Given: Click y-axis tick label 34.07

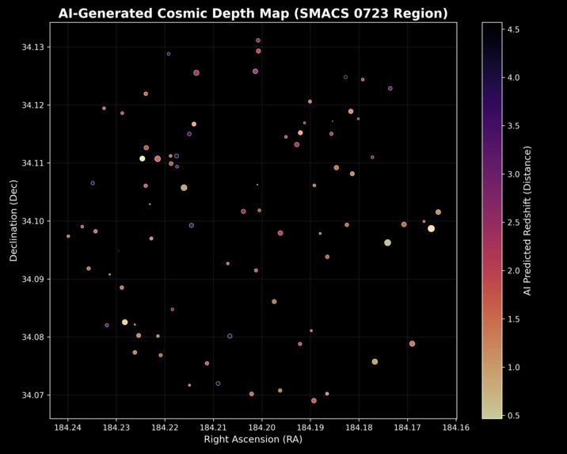Looking at the screenshot, I should pyautogui.click(x=33, y=395).
